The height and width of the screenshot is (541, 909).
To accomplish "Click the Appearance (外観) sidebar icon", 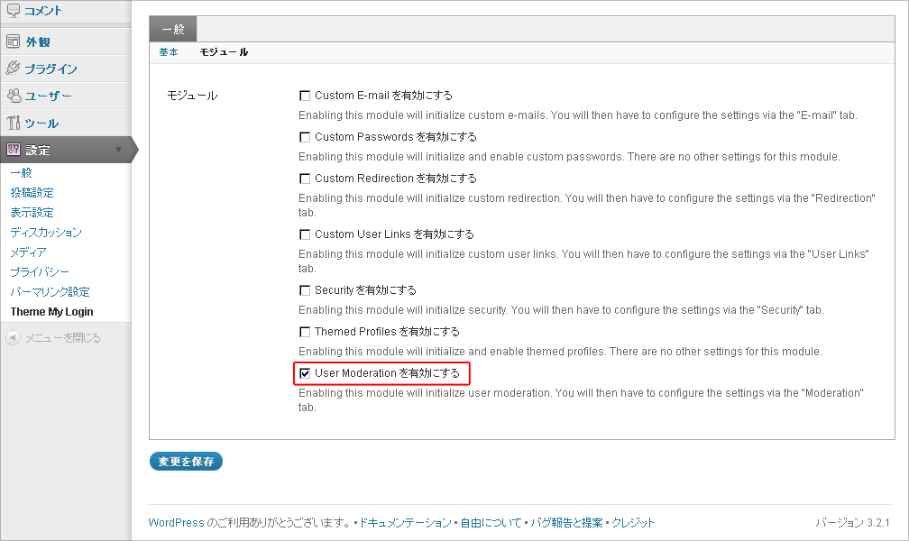I will pyautogui.click(x=13, y=41).
